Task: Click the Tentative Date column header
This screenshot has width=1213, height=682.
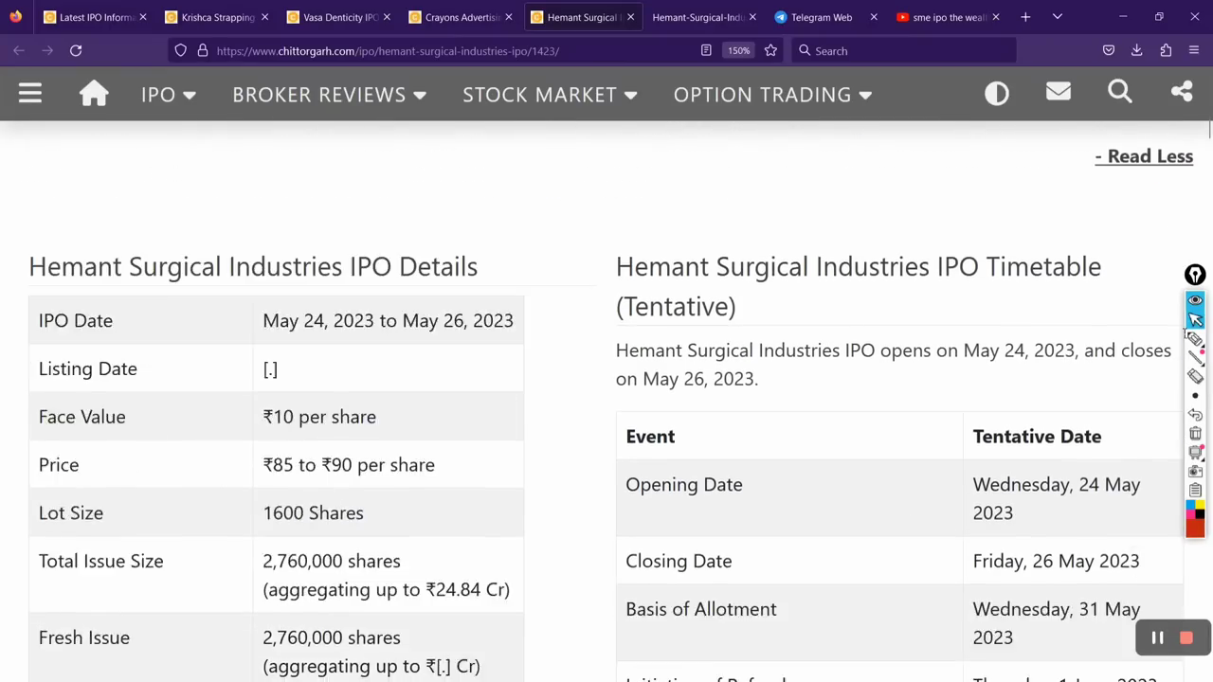Action: (x=1037, y=437)
